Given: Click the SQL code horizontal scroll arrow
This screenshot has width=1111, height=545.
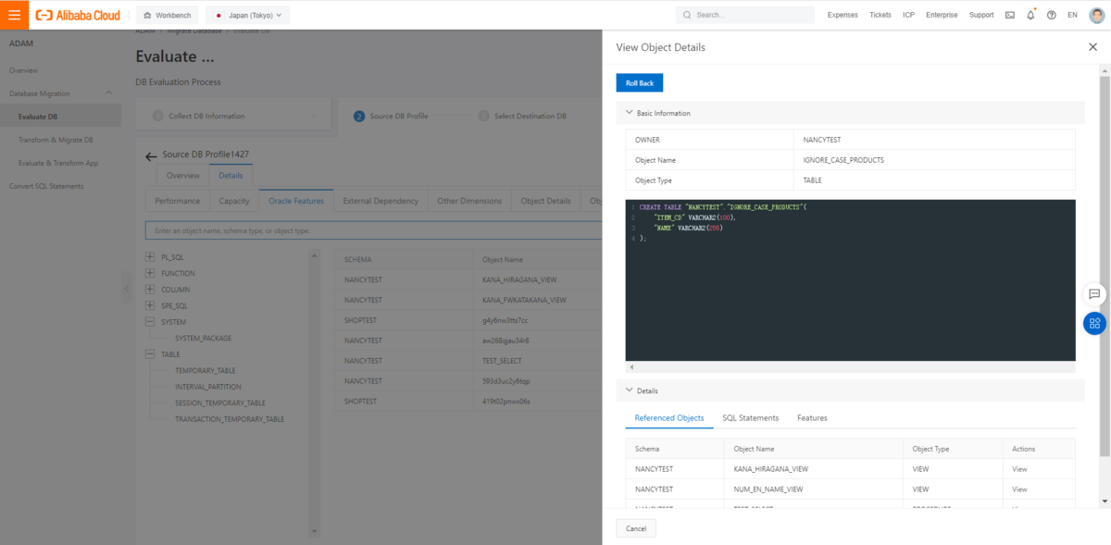Looking at the screenshot, I should pos(630,367).
